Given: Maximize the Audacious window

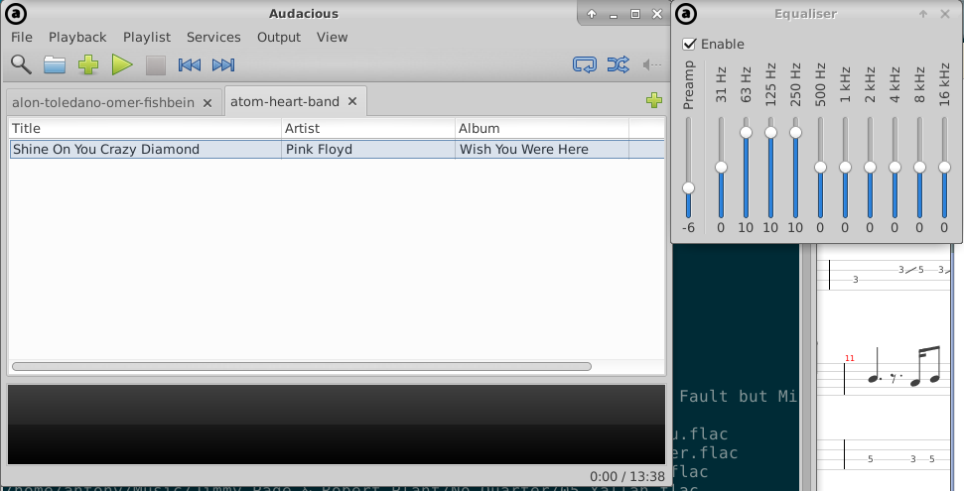Looking at the screenshot, I should pos(635,14).
